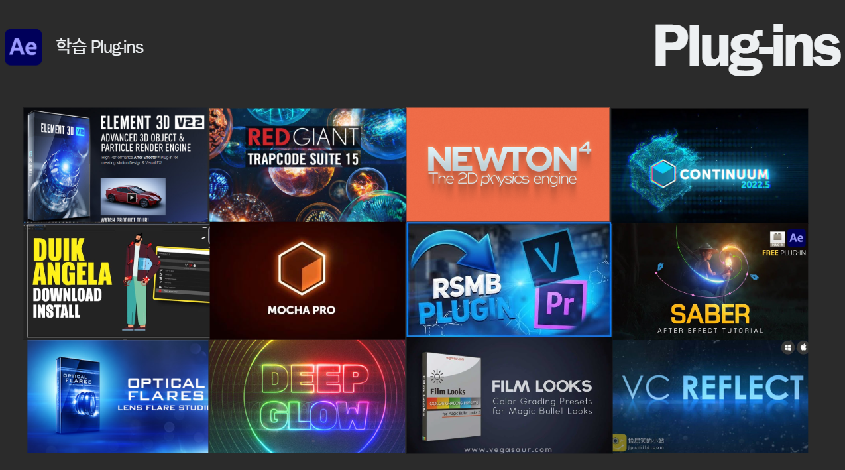Click 'Color Grading Presets' text on Film Looks

tap(542, 401)
